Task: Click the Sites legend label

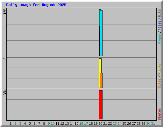Action: point(159,83)
